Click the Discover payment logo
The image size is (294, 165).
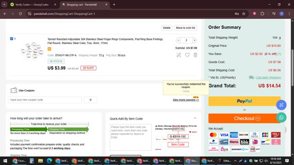pos(244,135)
